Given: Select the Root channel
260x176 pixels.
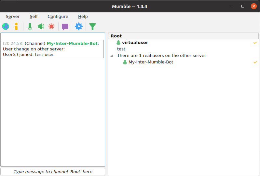Looking at the screenshot, I should point(183,36).
